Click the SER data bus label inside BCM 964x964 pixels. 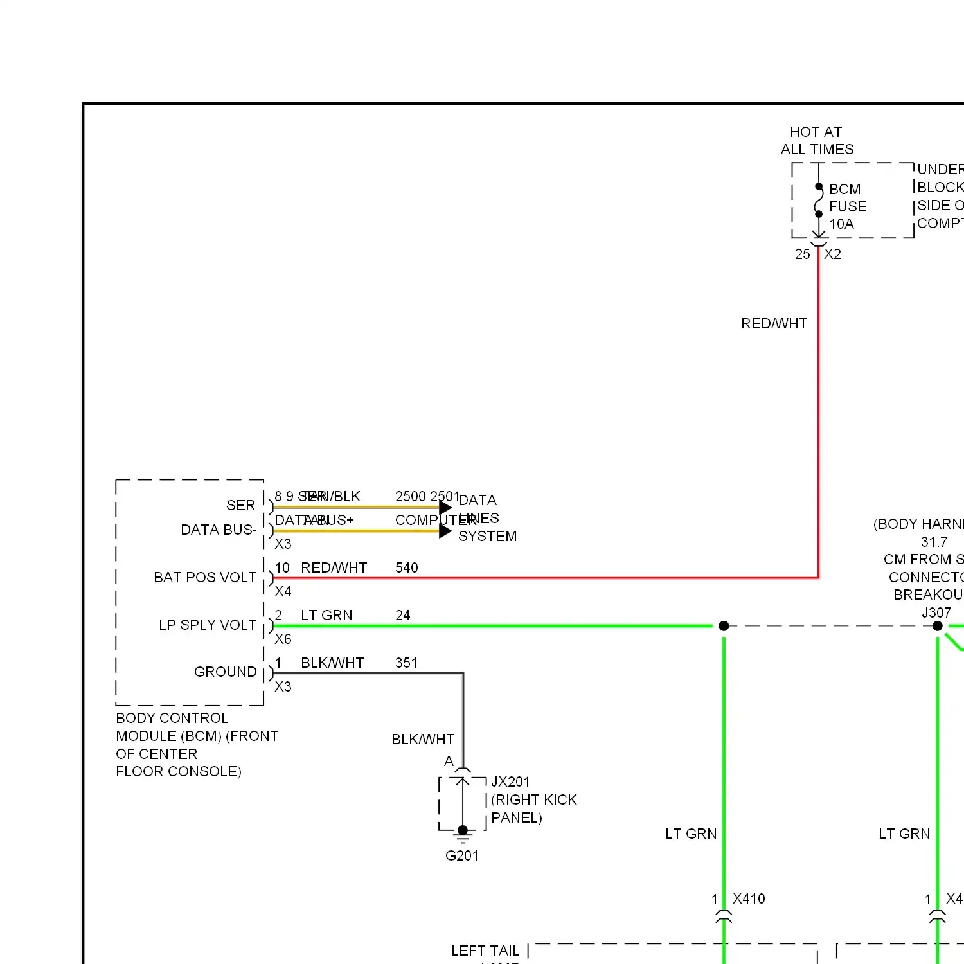[240, 505]
